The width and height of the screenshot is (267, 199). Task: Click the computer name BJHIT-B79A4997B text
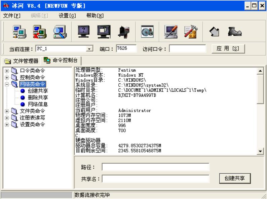point(137,95)
